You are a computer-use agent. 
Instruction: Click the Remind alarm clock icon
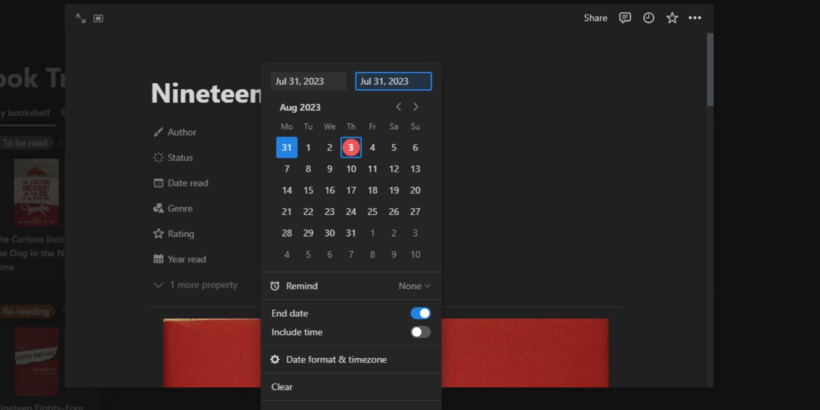click(275, 286)
